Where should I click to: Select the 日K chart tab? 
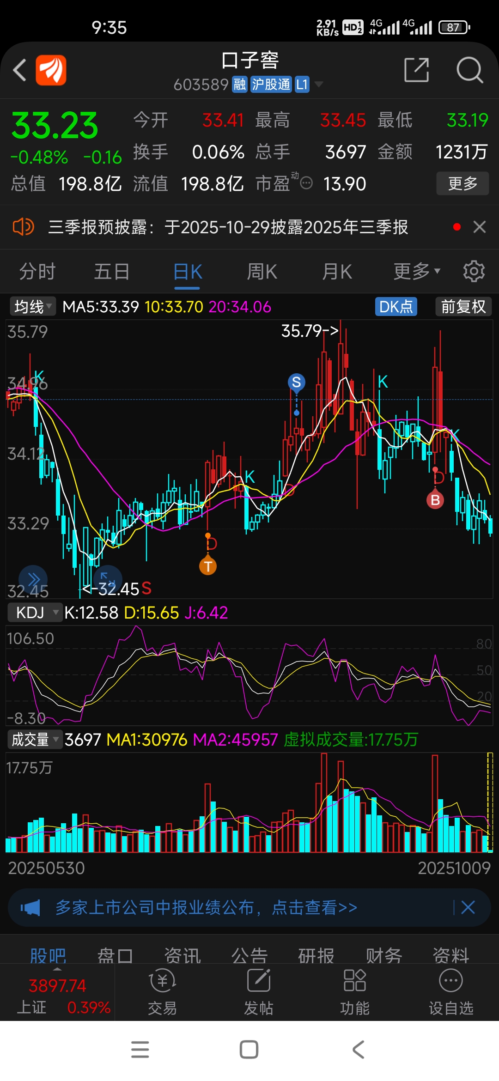pyautogui.click(x=187, y=271)
